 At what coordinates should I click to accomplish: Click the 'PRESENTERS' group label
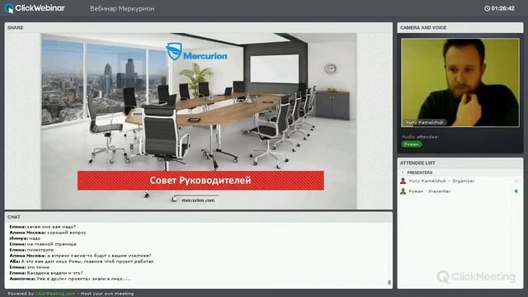pyautogui.click(x=420, y=172)
